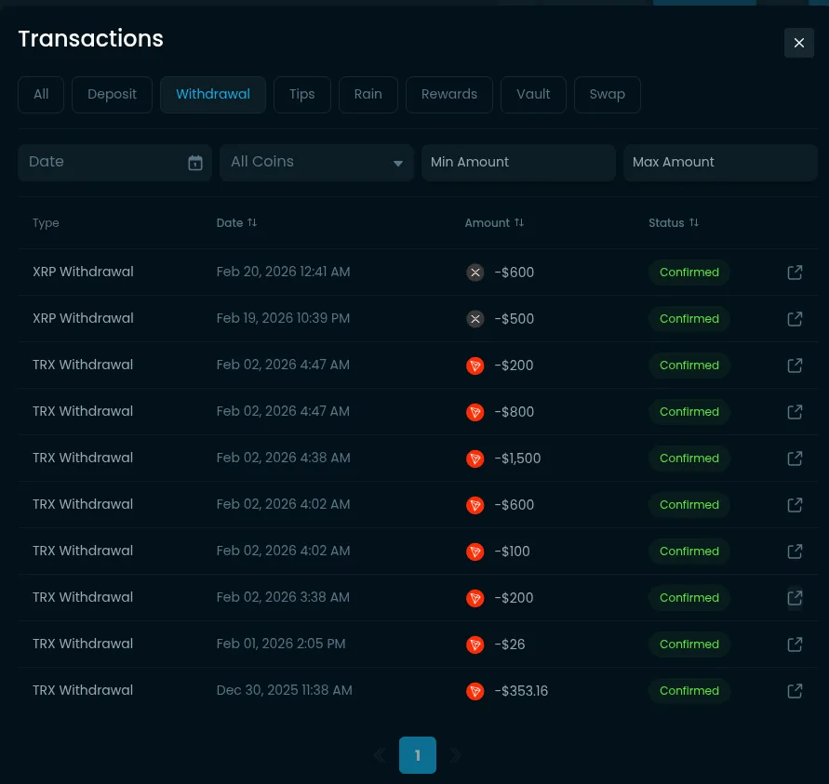
Task: Focus the Max Amount input field
Action: pos(720,163)
